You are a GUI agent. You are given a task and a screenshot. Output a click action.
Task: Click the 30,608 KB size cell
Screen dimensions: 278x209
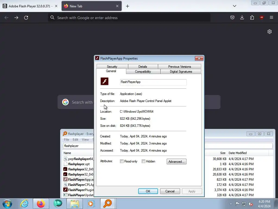[x=219, y=159]
